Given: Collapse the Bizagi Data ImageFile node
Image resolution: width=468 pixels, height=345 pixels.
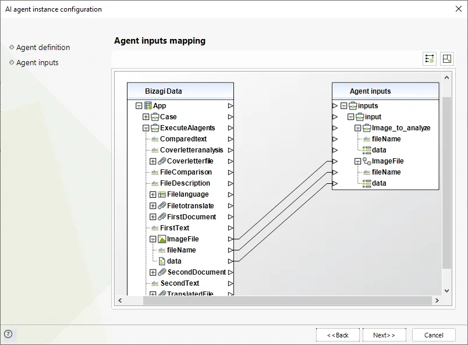Looking at the screenshot, I should tap(153, 239).
